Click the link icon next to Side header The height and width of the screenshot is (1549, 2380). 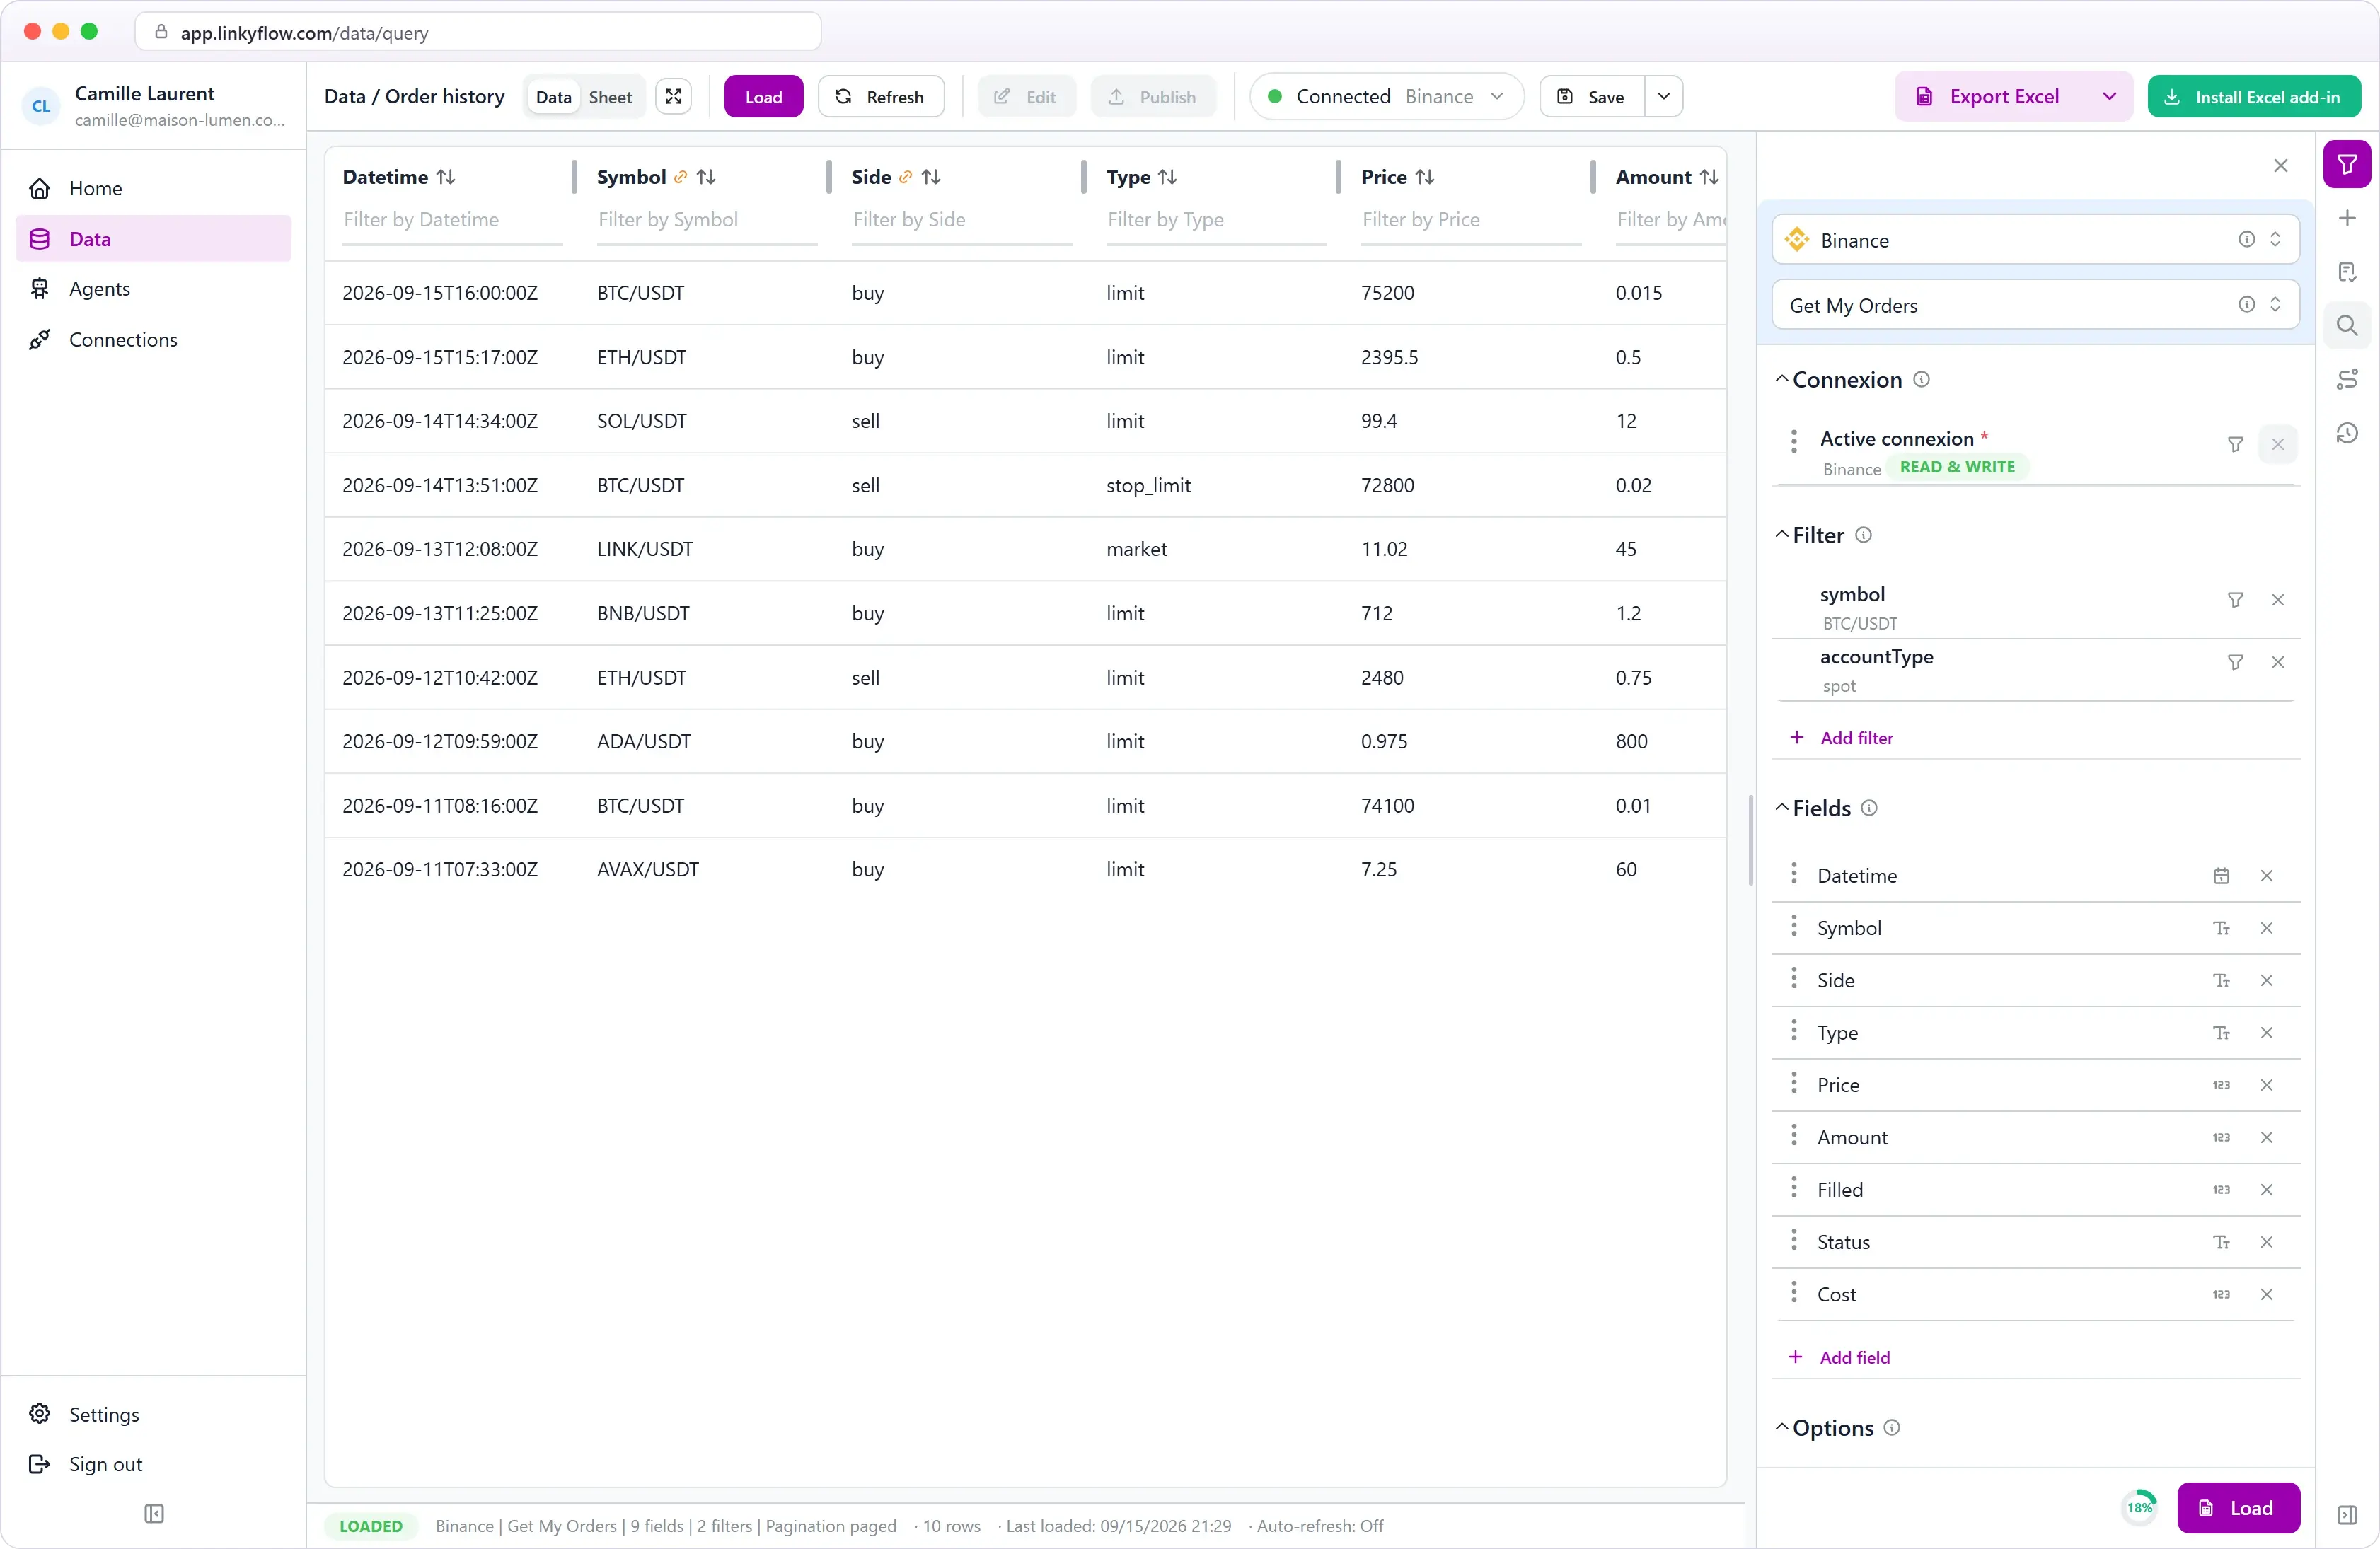point(905,177)
